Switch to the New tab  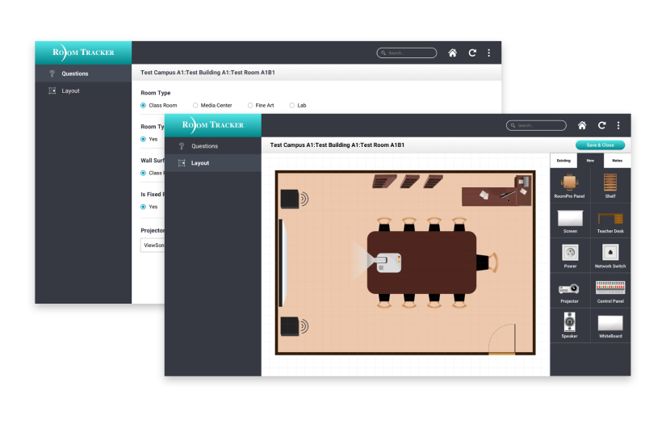(590, 161)
